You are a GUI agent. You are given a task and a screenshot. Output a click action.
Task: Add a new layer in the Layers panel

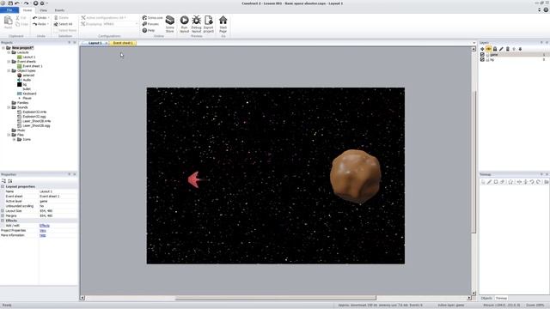point(482,49)
